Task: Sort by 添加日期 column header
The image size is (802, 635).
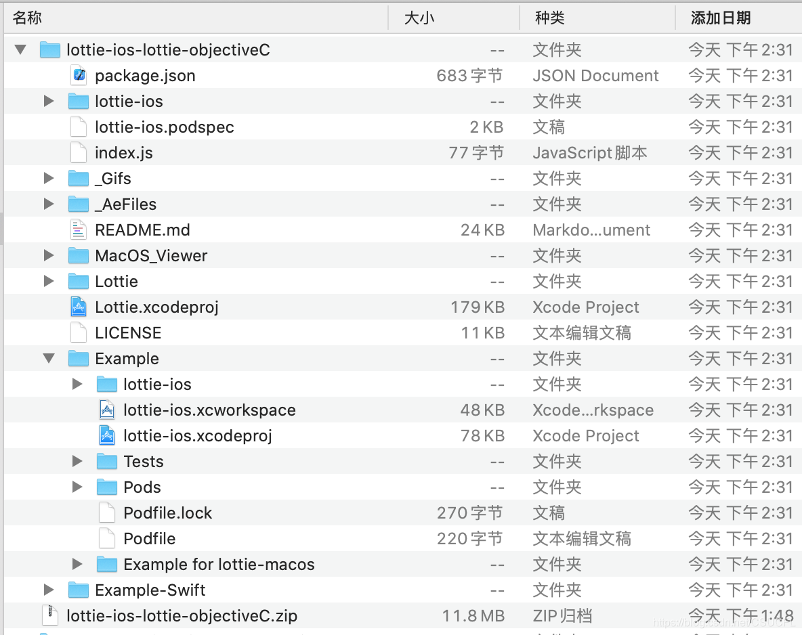Action: (738, 18)
